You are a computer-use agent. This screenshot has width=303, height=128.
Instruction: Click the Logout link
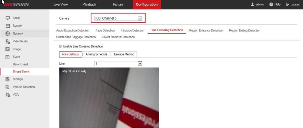click(293, 5)
